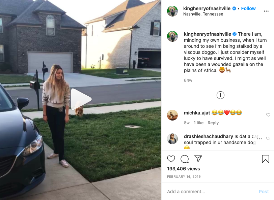View who gave 1 like on comment

[x=198, y=123]
